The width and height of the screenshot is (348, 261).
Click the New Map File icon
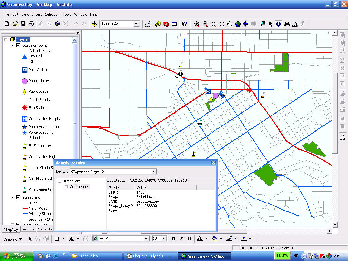(x=7, y=24)
